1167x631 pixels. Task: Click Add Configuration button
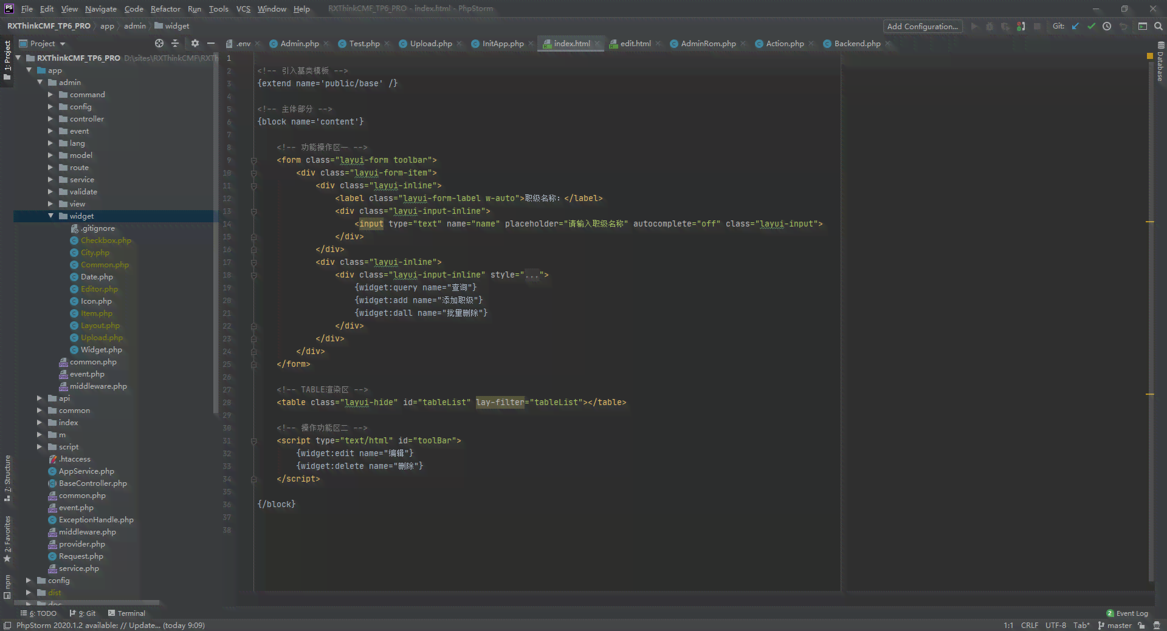click(922, 26)
